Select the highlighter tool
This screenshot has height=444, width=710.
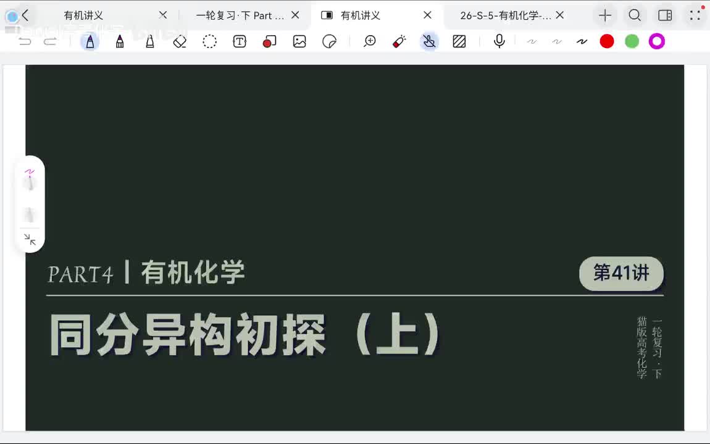[x=150, y=41]
